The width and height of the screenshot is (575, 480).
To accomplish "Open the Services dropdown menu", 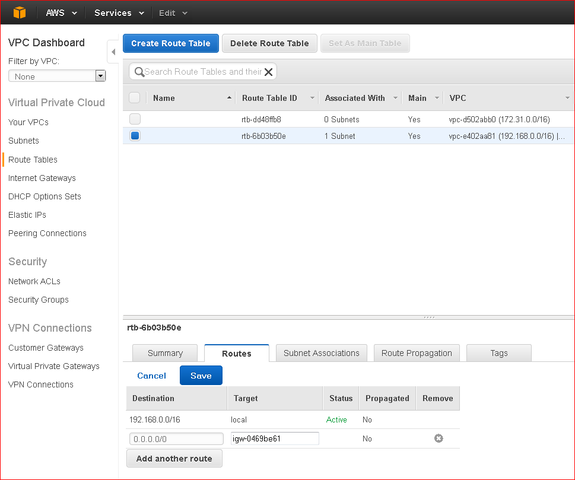I will pyautogui.click(x=119, y=13).
